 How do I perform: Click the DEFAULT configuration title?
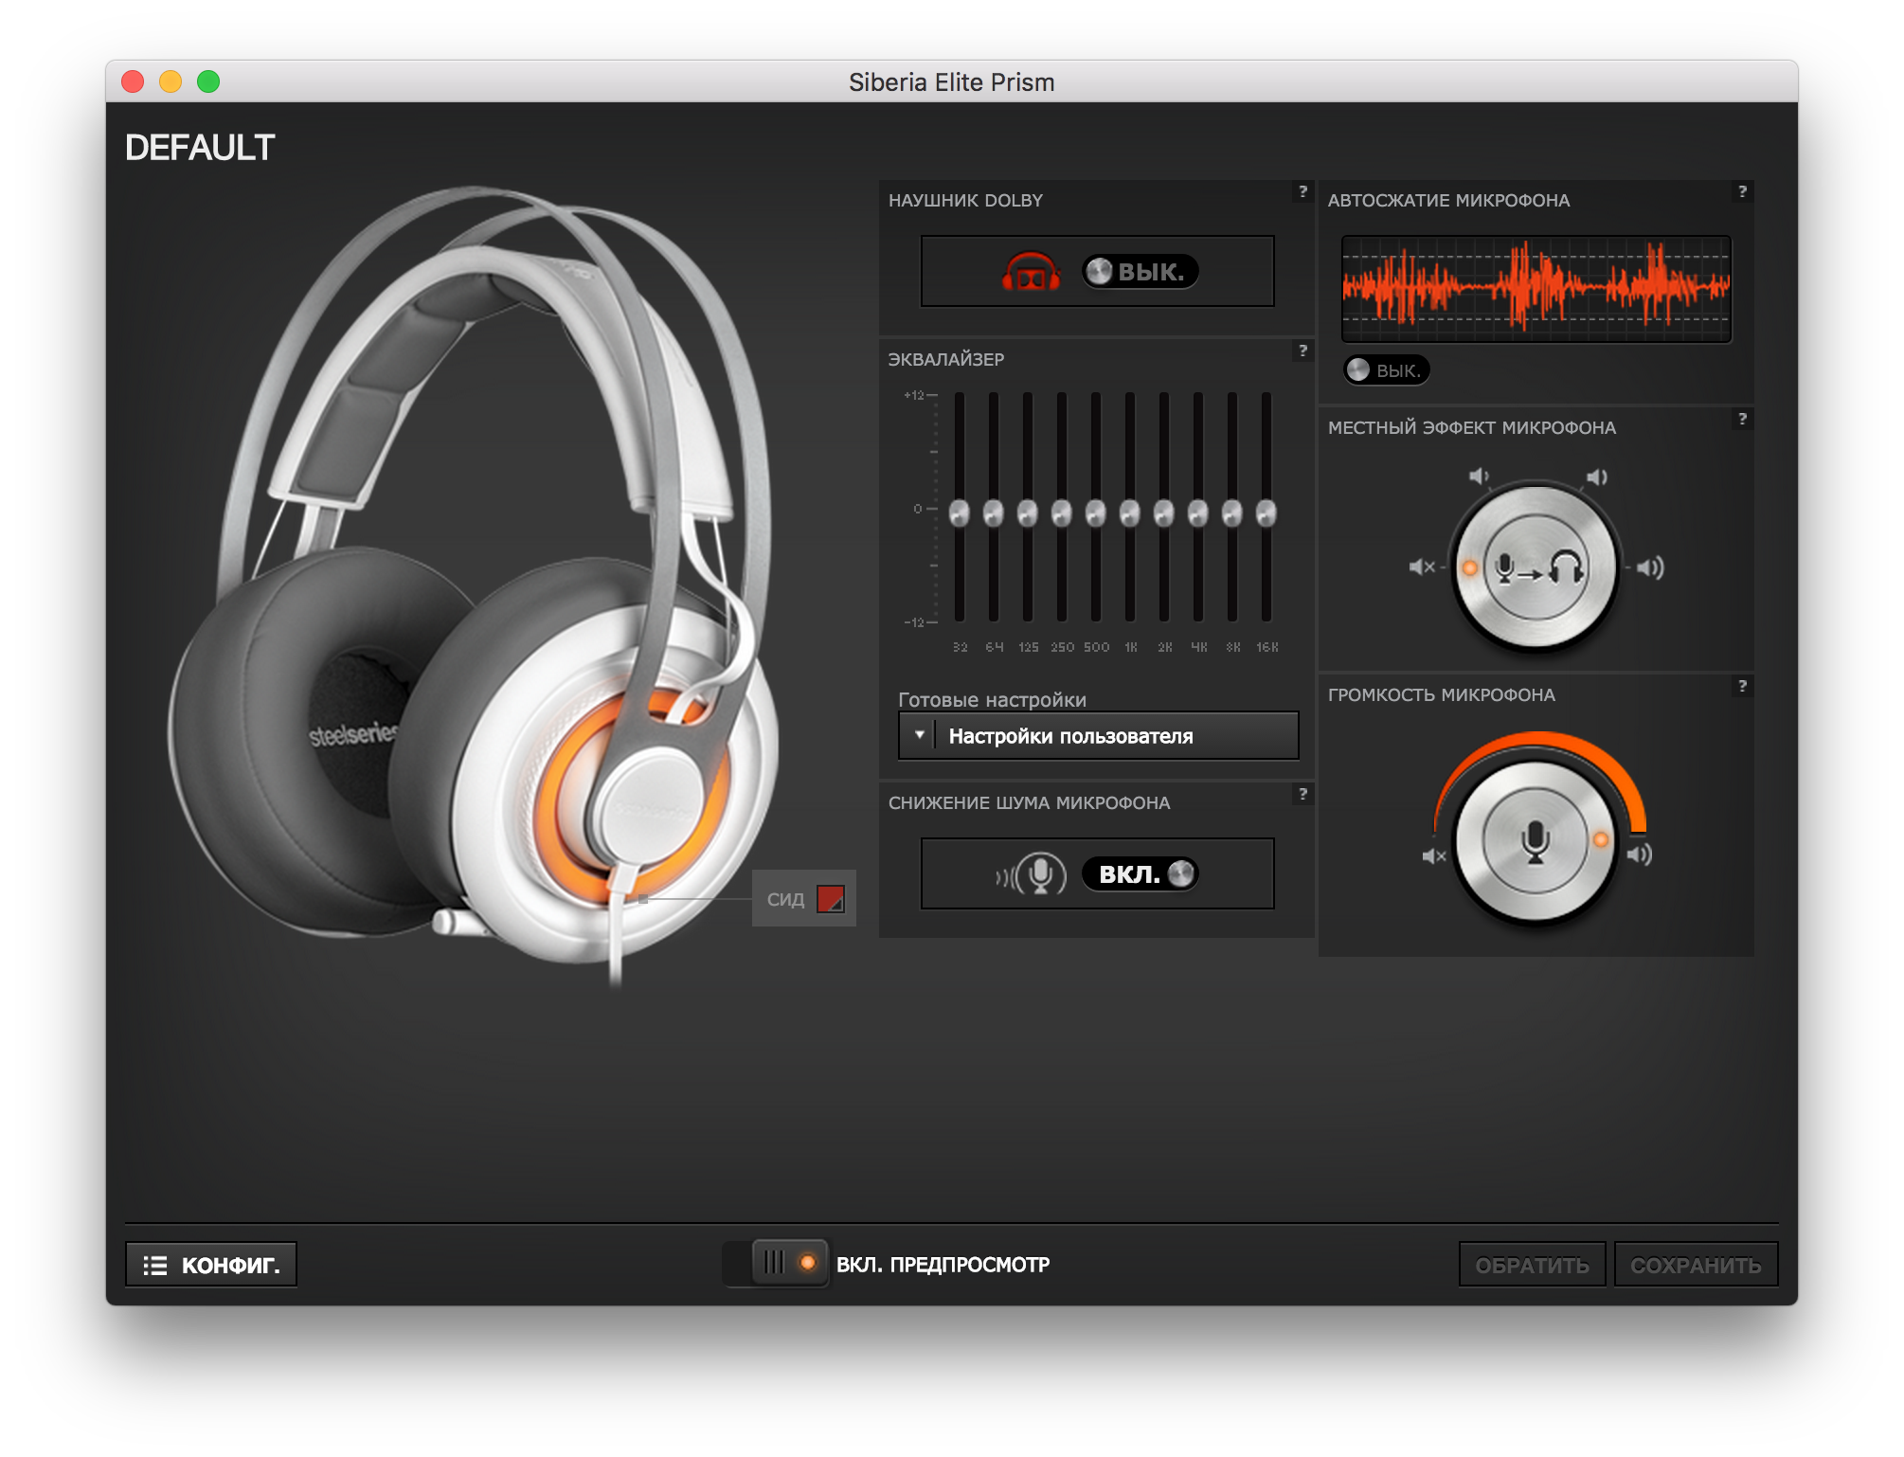click(x=200, y=148)
